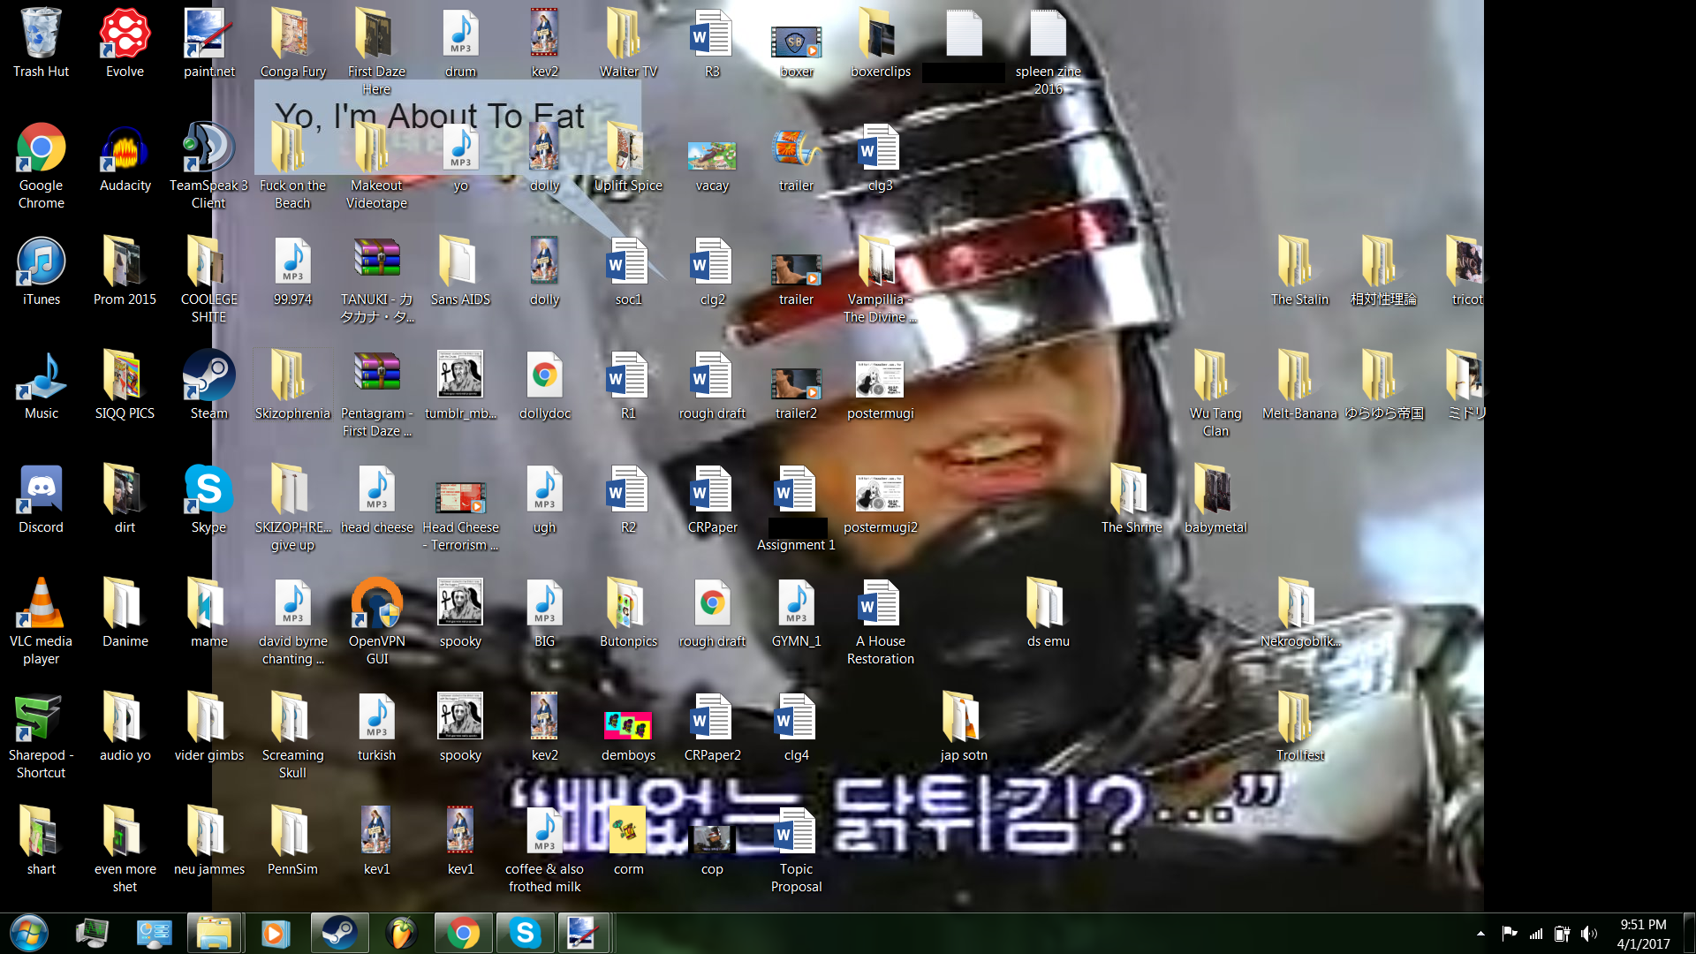The height and width of the screenshot is (954, 1696).
Task: Click the VLC media player shortcut
Action: [x=41, y=605]
